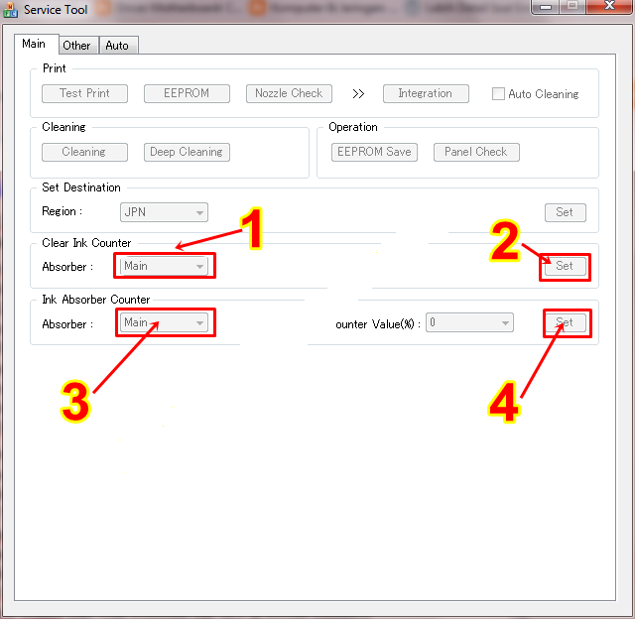The image size is (635, 619).
Task: Open Panel Check
Action: tap(476, 152)
